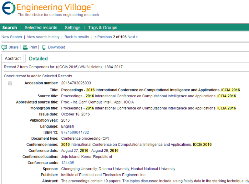The height and width of the screenshot is (184, 249).
Task: Click the Download arrow icon
Action: [44, 47]
